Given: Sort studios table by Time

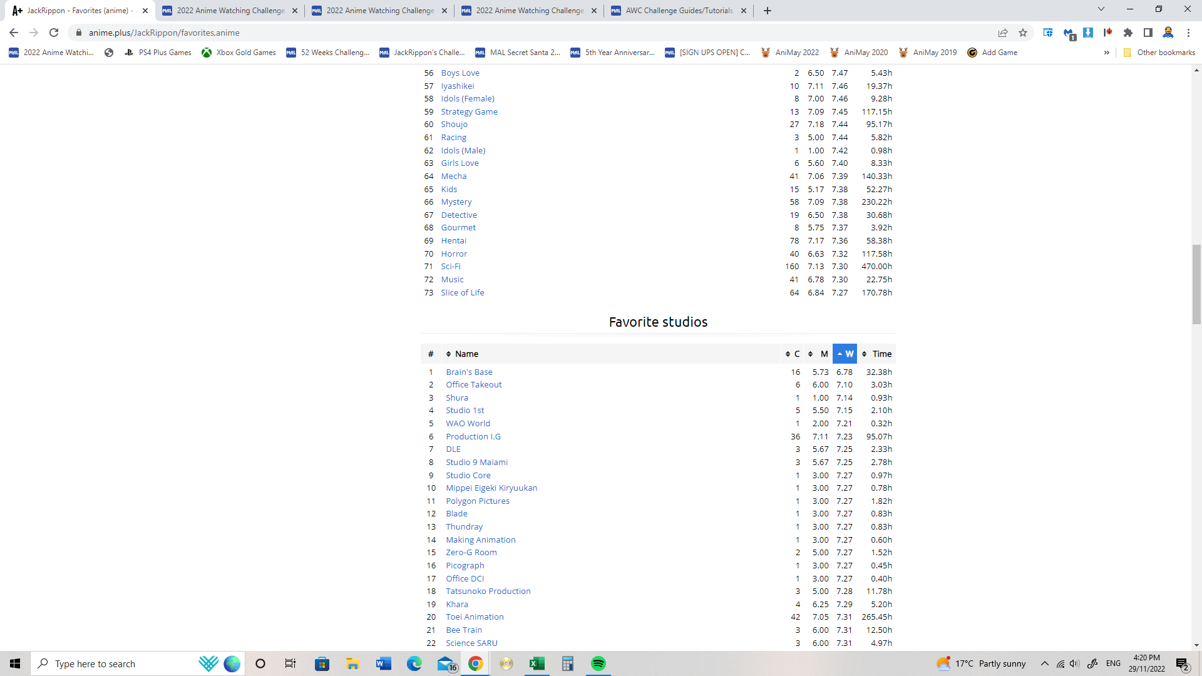Looking at the screenshot, I should coord(881,354).
